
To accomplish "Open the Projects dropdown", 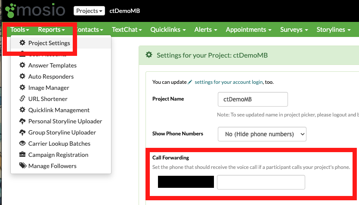I will (x=89, y=11).
